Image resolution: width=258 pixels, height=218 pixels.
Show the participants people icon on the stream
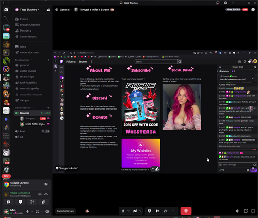(157, 169)
